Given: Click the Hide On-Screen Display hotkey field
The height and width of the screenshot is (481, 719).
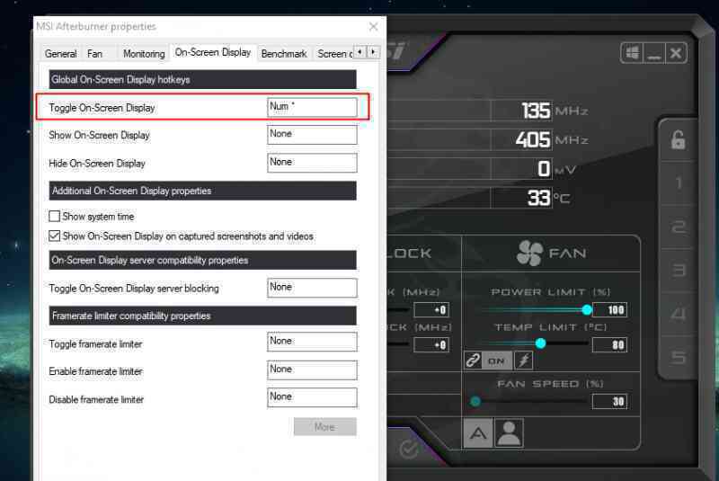Looking at the screenshot, I should pos(312,163).
